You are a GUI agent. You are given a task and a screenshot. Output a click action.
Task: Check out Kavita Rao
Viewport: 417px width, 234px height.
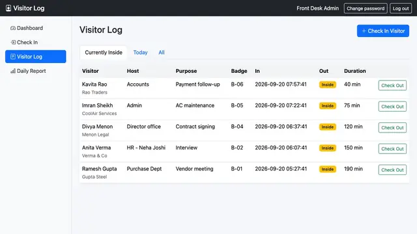(392, 85)
